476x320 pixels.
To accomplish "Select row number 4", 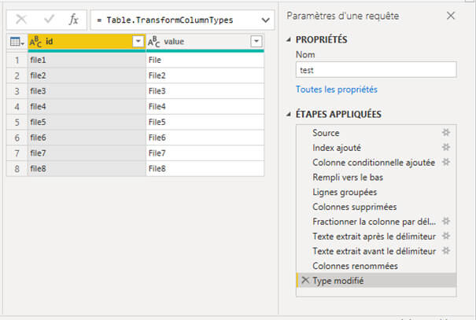I will coord(17,107).
